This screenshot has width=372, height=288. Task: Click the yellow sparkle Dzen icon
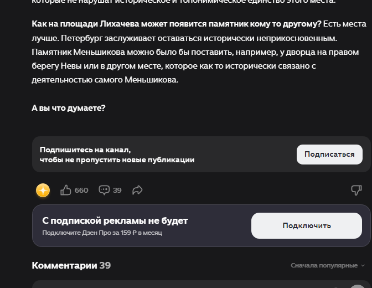point(43,191)
